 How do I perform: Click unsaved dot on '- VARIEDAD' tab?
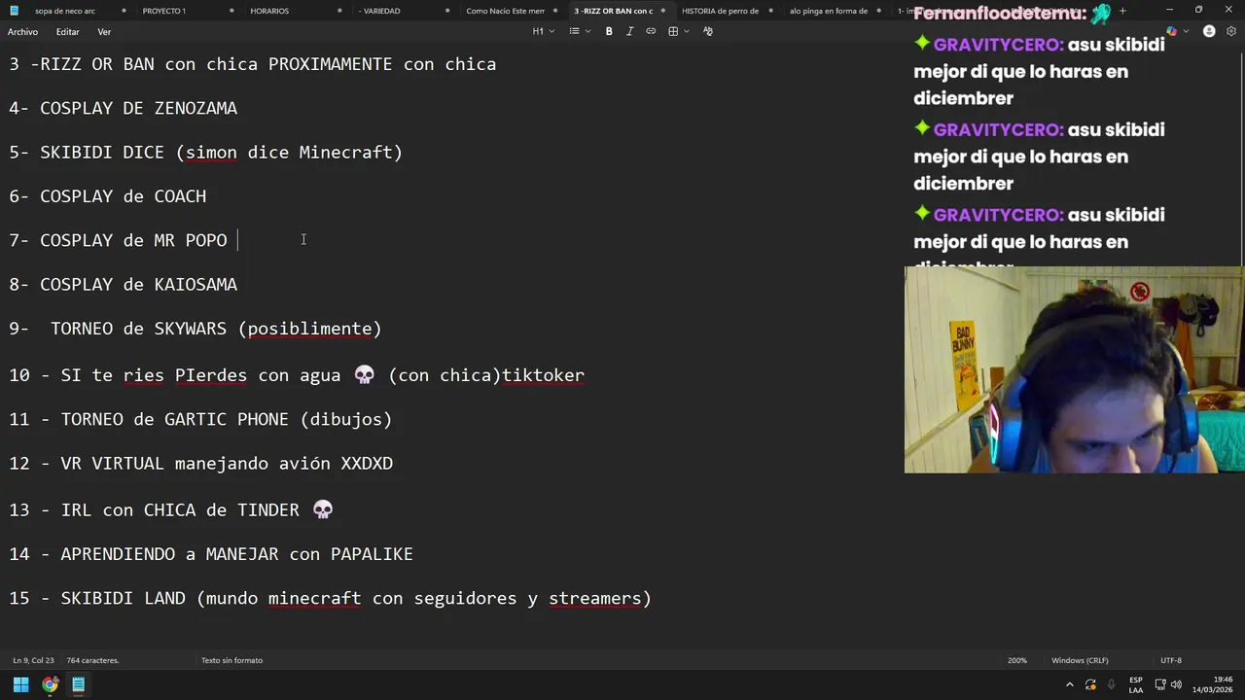[447, 11]
